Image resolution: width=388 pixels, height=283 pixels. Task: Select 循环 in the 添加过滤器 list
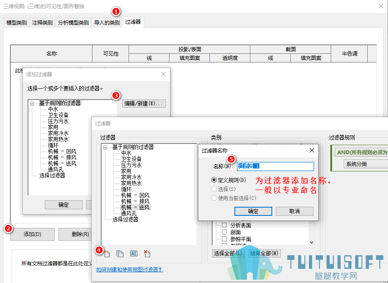pyautogui.click(x=53, y=145)
